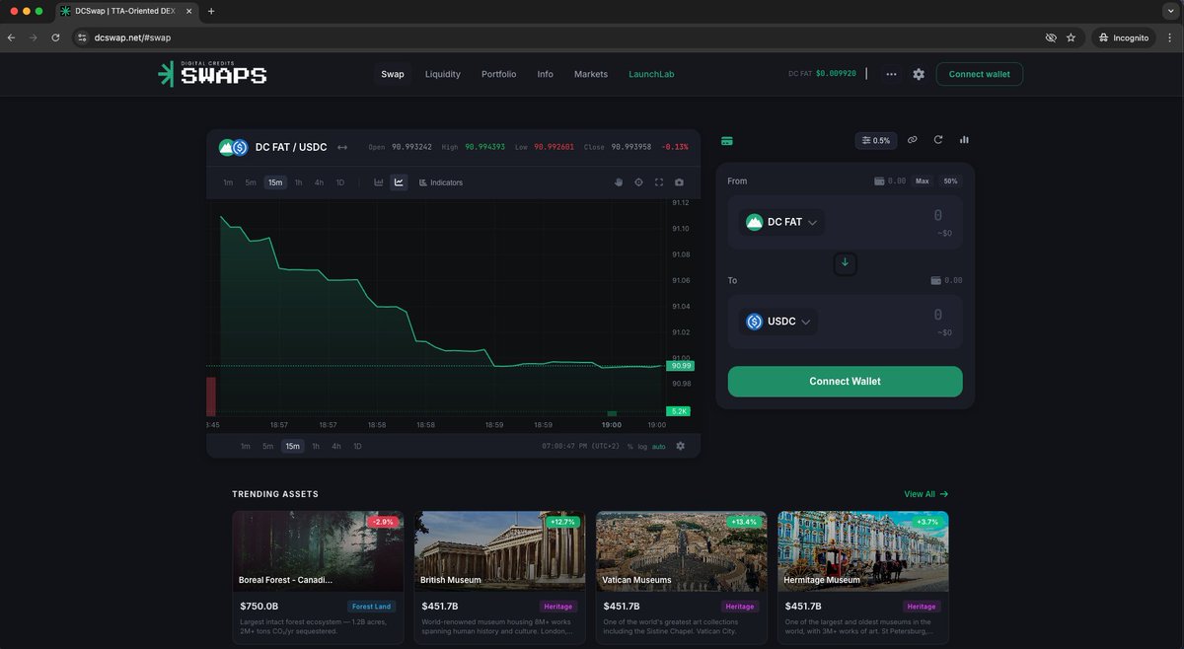1184x649 pixels.
Task: Open the Portfolio page
Action: point(498,74)
